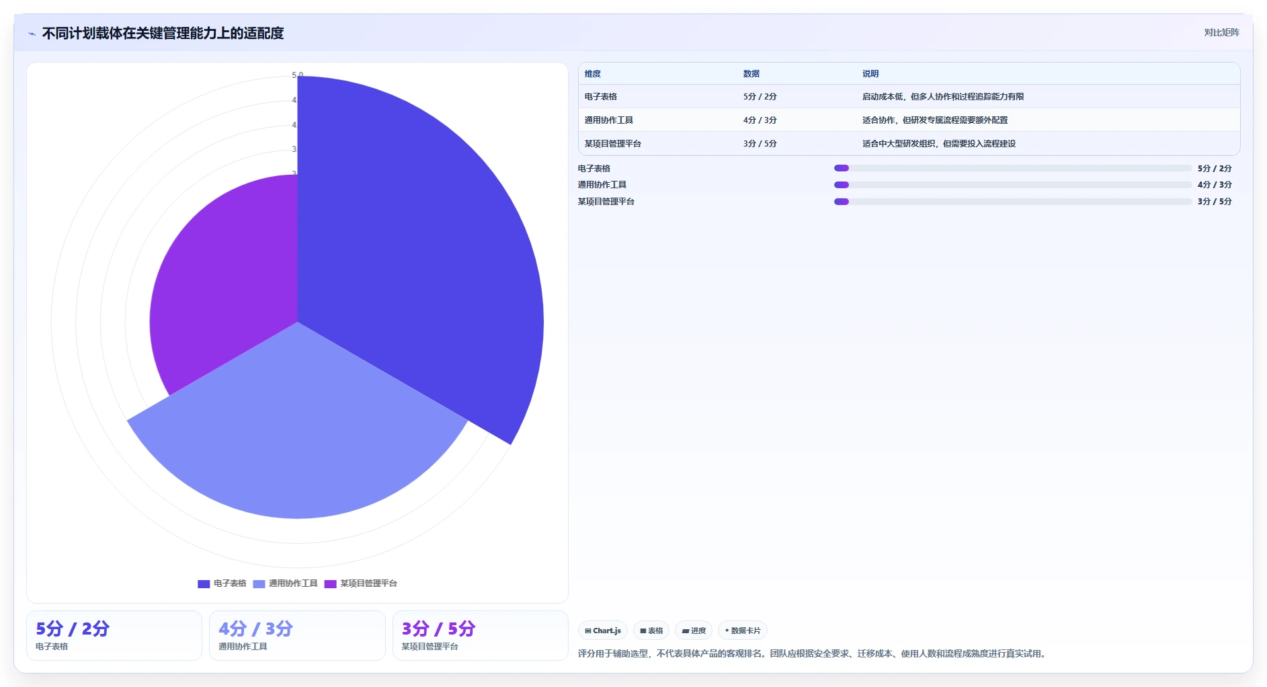Image resolution: width=1267 pixels, height=687 pixels.
Task: Click the 4分 / 3分 table cell
Action: 797,120
